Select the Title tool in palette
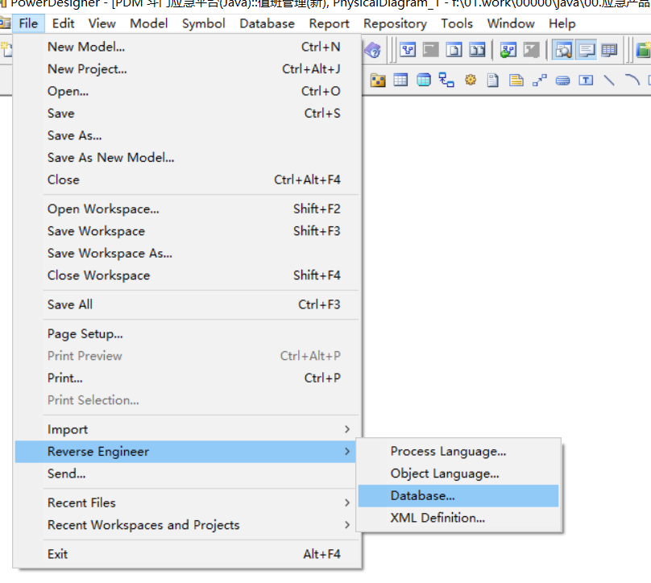Screen dimensions: 651x583 562,80
